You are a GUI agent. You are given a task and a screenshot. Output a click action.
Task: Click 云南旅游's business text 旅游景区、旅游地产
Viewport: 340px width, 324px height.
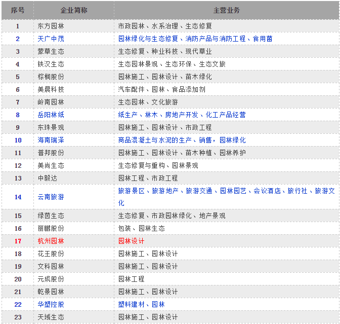[x=148, y=191]
